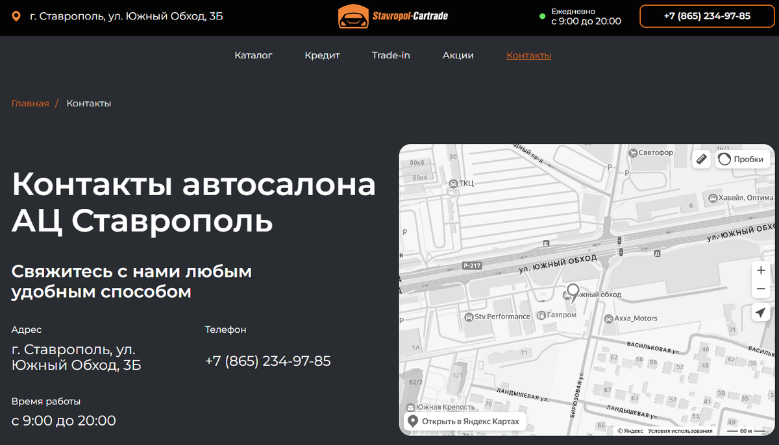This screenshot has height=445, width=779.
Task: Zoom out the map with minus button
Action: (761, 289)
